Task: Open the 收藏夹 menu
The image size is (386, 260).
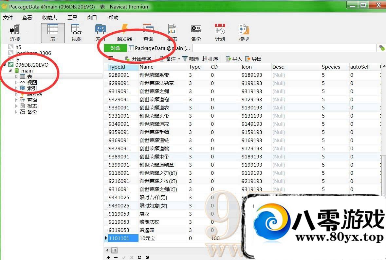Action: point(49,17)
